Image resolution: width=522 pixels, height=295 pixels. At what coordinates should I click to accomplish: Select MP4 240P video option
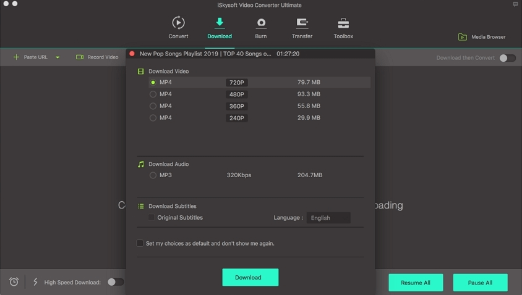[x=153, y=118]
